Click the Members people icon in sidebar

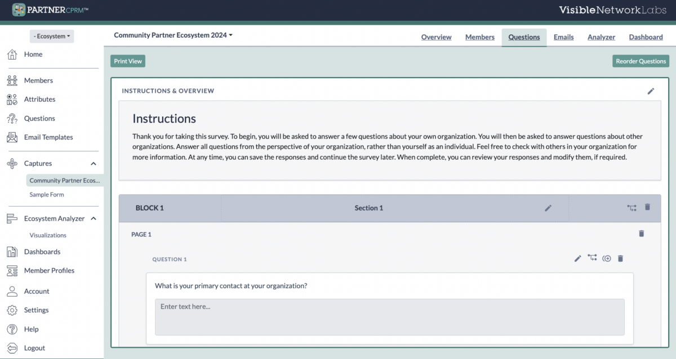(12, 80)
